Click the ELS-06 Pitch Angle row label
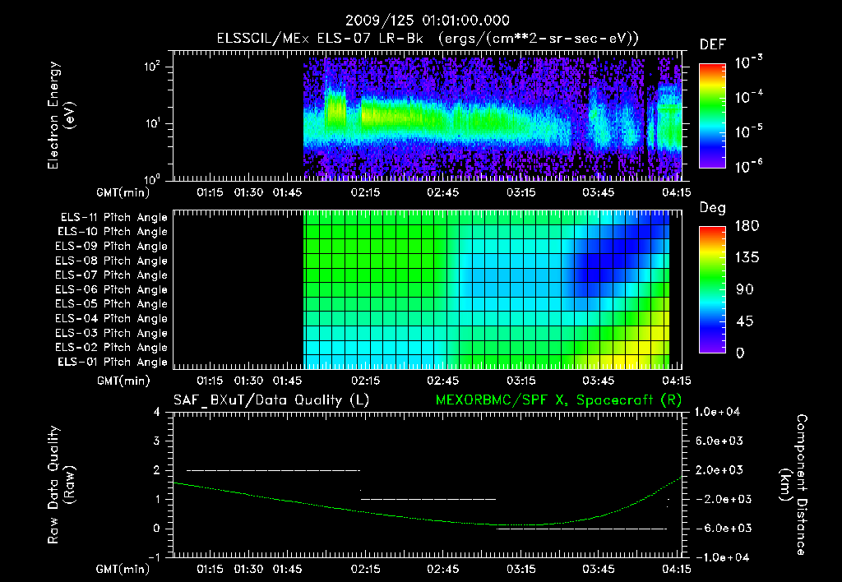 tap(111, 289)
